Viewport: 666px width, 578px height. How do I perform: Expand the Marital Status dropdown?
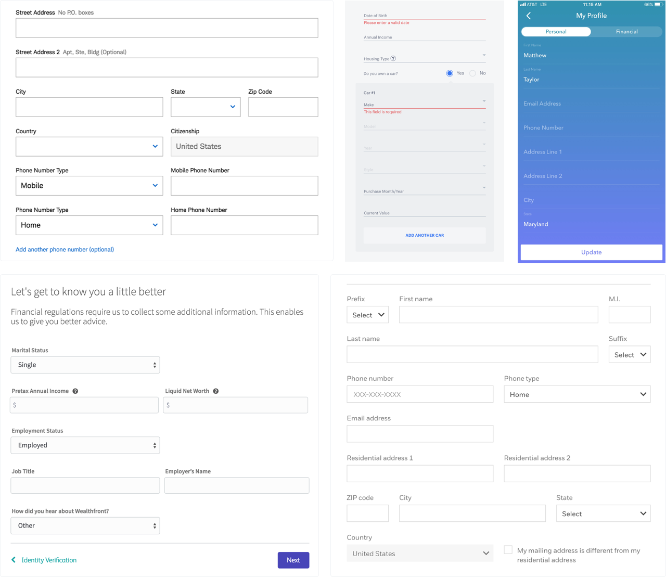(85, 365)
